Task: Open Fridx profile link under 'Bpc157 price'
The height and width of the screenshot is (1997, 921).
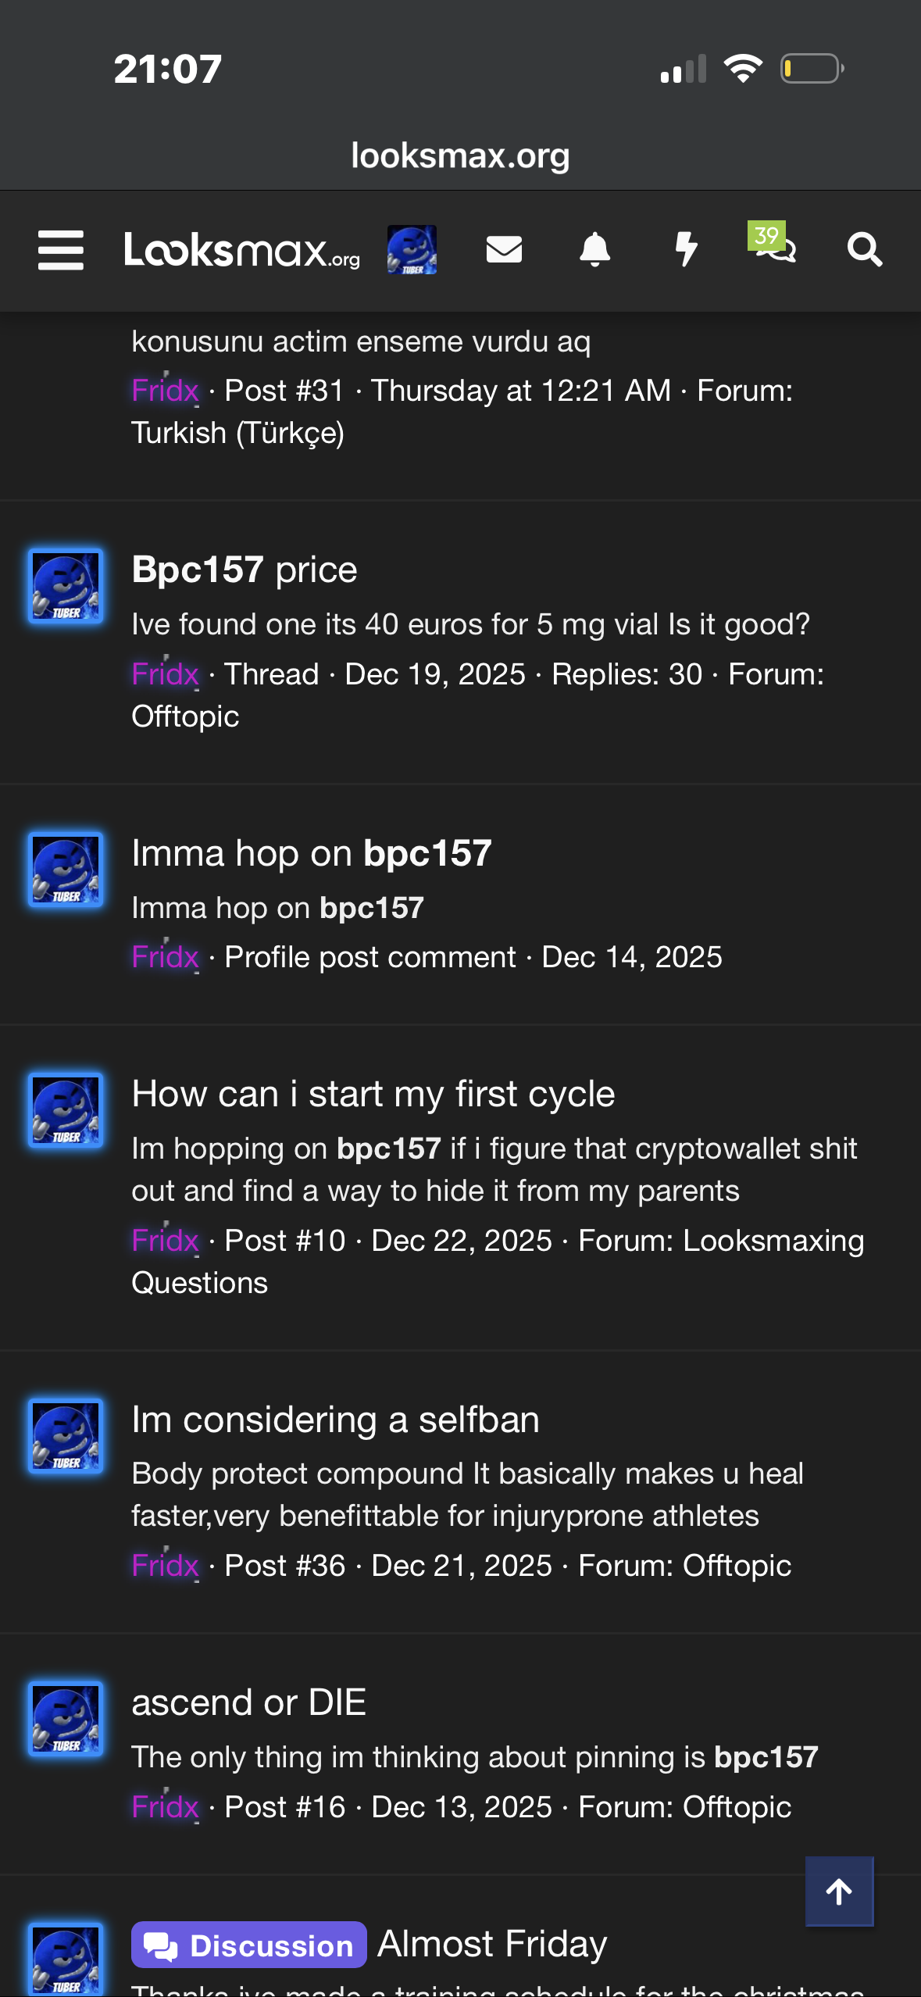Action: (165, 674)
